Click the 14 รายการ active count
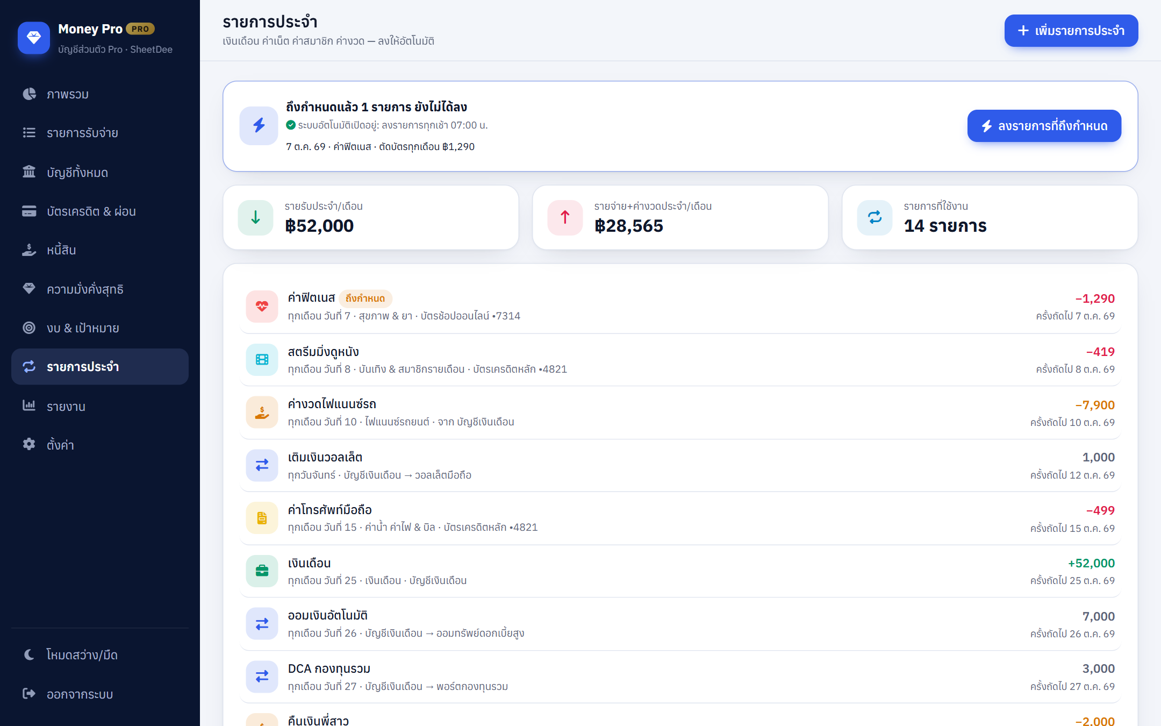Screen dimensions: 1161x726 tap(945, 226)
